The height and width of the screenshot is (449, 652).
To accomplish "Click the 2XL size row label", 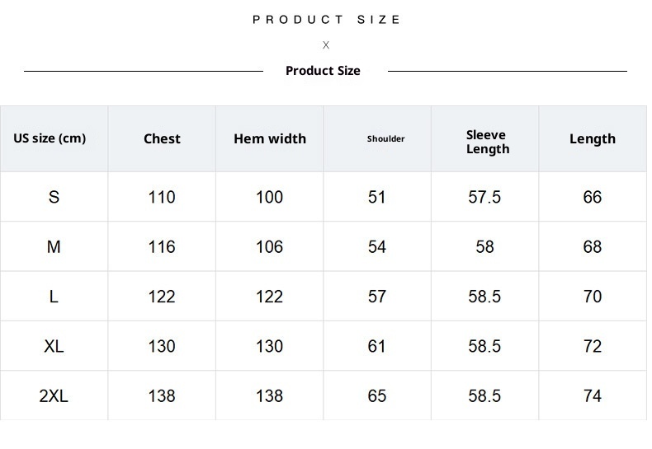I will (54, 396).
